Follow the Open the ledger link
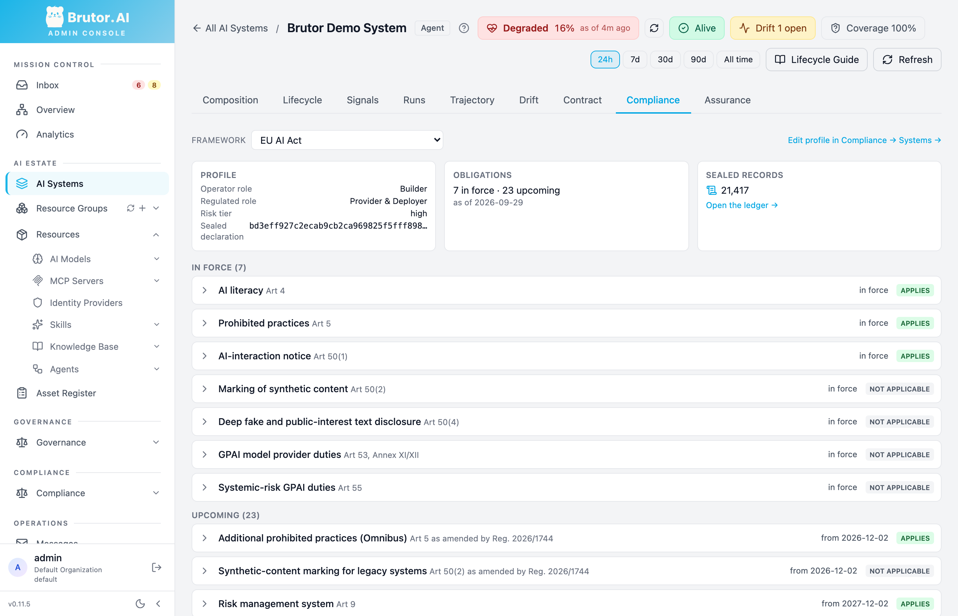The image size is (958, 616). [x=742, y=205]
